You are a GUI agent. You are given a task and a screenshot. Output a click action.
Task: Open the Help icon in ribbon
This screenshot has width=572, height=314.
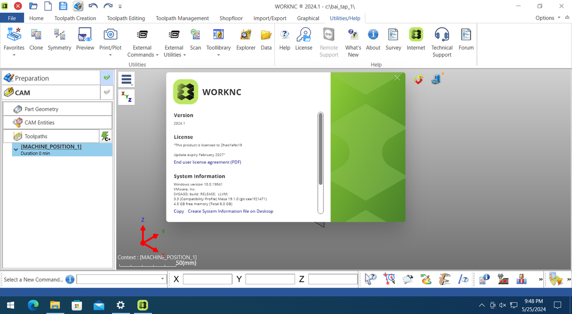click(285, 39)
